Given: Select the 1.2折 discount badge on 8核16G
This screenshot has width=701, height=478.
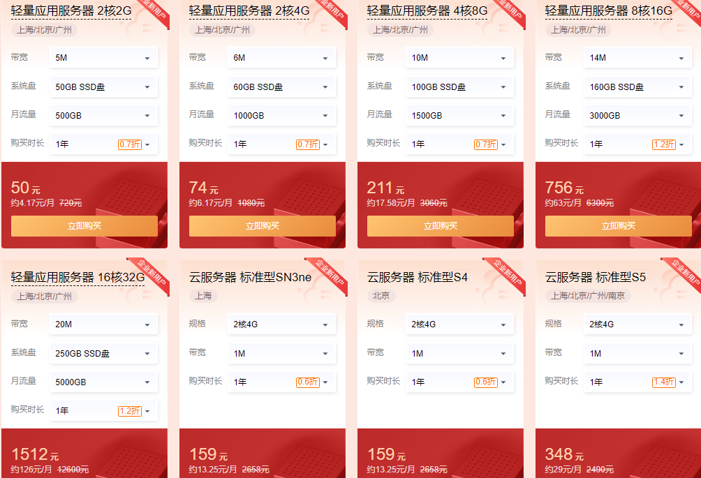Looking at the screenshot, I should pos(664,144).
